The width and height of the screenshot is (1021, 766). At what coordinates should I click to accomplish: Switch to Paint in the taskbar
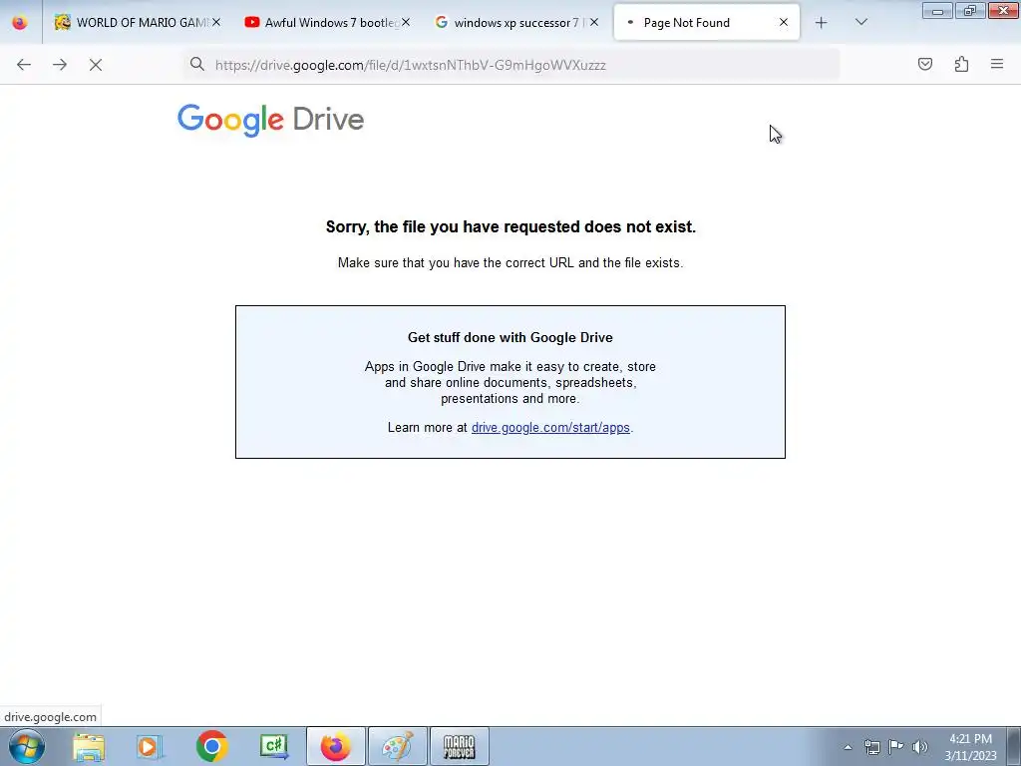click(x=398, y=746)
